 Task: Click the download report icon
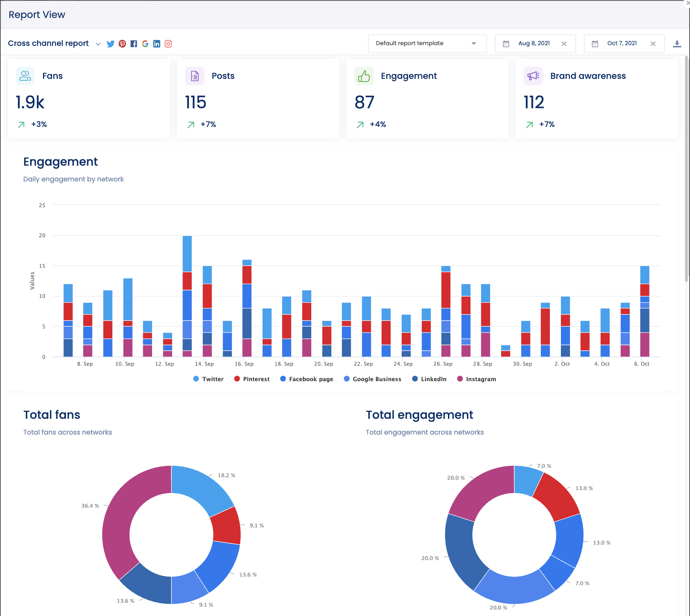[678, 43]
